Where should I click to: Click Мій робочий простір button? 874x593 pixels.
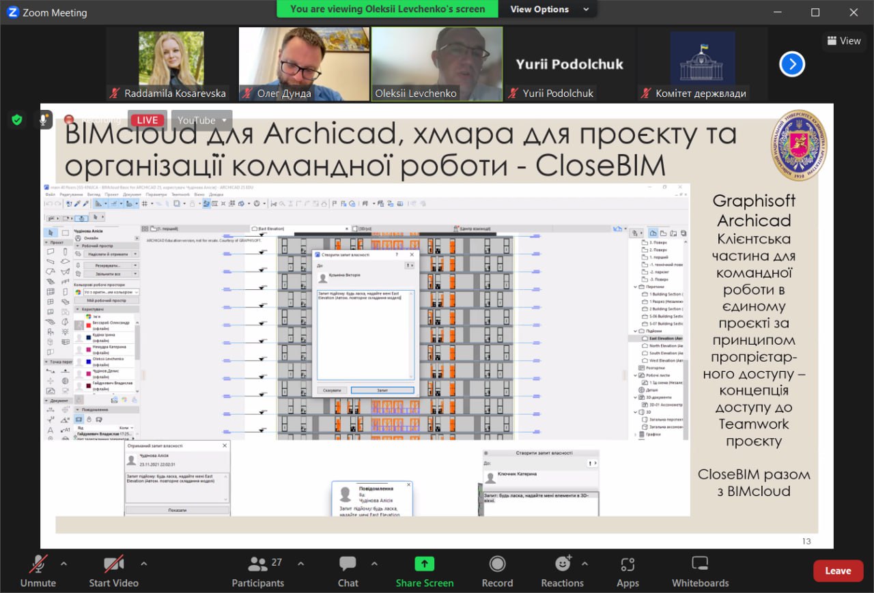(107, 300)
